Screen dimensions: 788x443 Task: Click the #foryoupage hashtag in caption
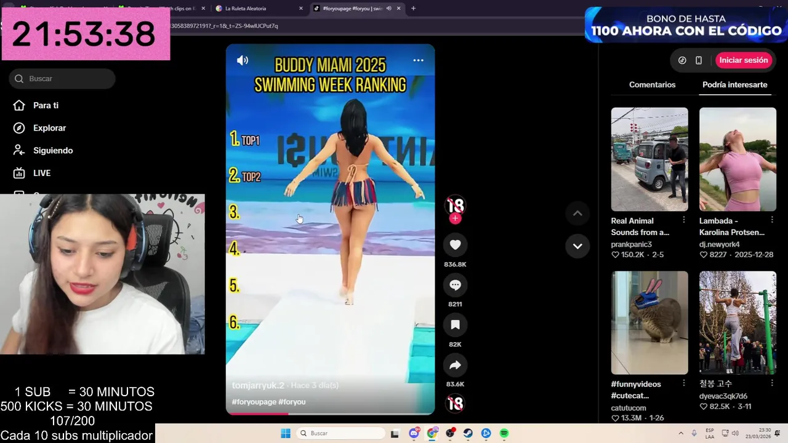254,402
